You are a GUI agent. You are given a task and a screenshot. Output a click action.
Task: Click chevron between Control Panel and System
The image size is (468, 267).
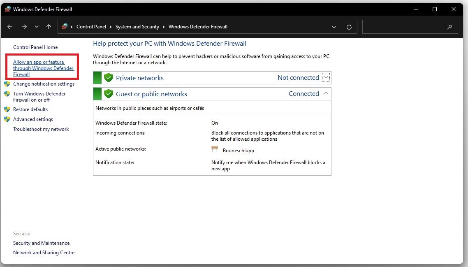111,27
